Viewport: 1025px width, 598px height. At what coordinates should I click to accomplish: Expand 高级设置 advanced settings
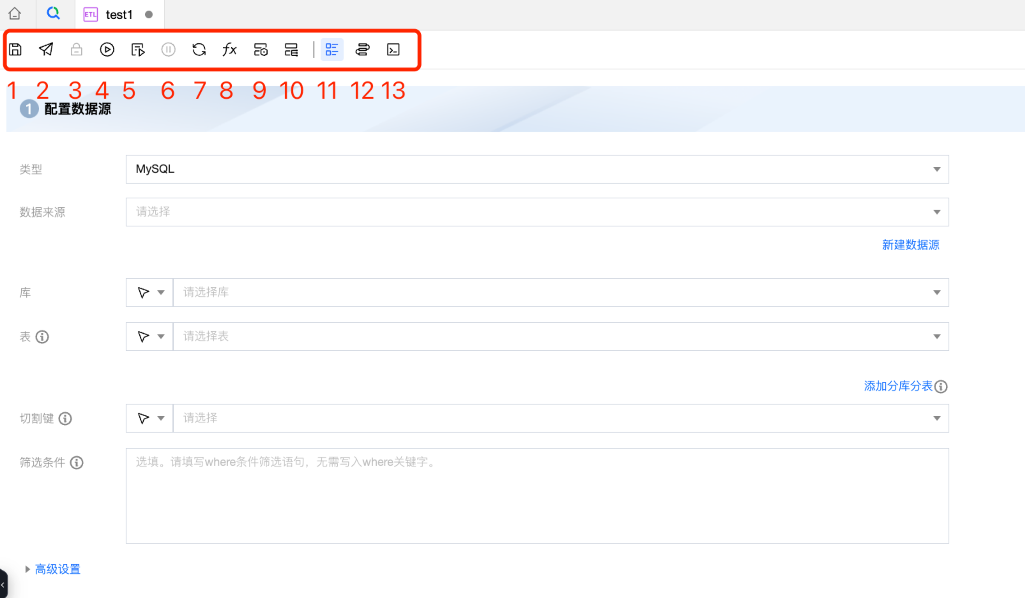pyautogui.click(x=57, y=569)
